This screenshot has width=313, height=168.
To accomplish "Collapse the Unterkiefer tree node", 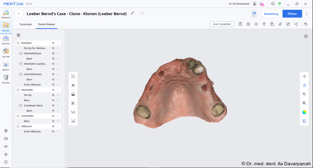I will tap(18, 116).
